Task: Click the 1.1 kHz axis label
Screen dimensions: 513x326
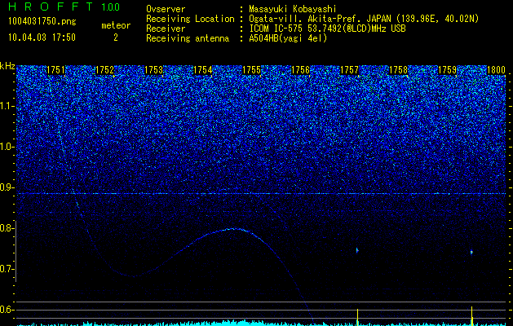Action: point(7,106)
